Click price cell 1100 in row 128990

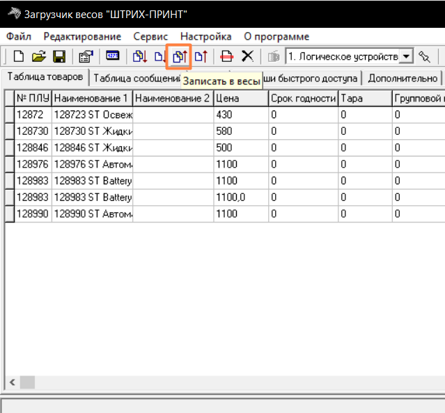(241, 214)
